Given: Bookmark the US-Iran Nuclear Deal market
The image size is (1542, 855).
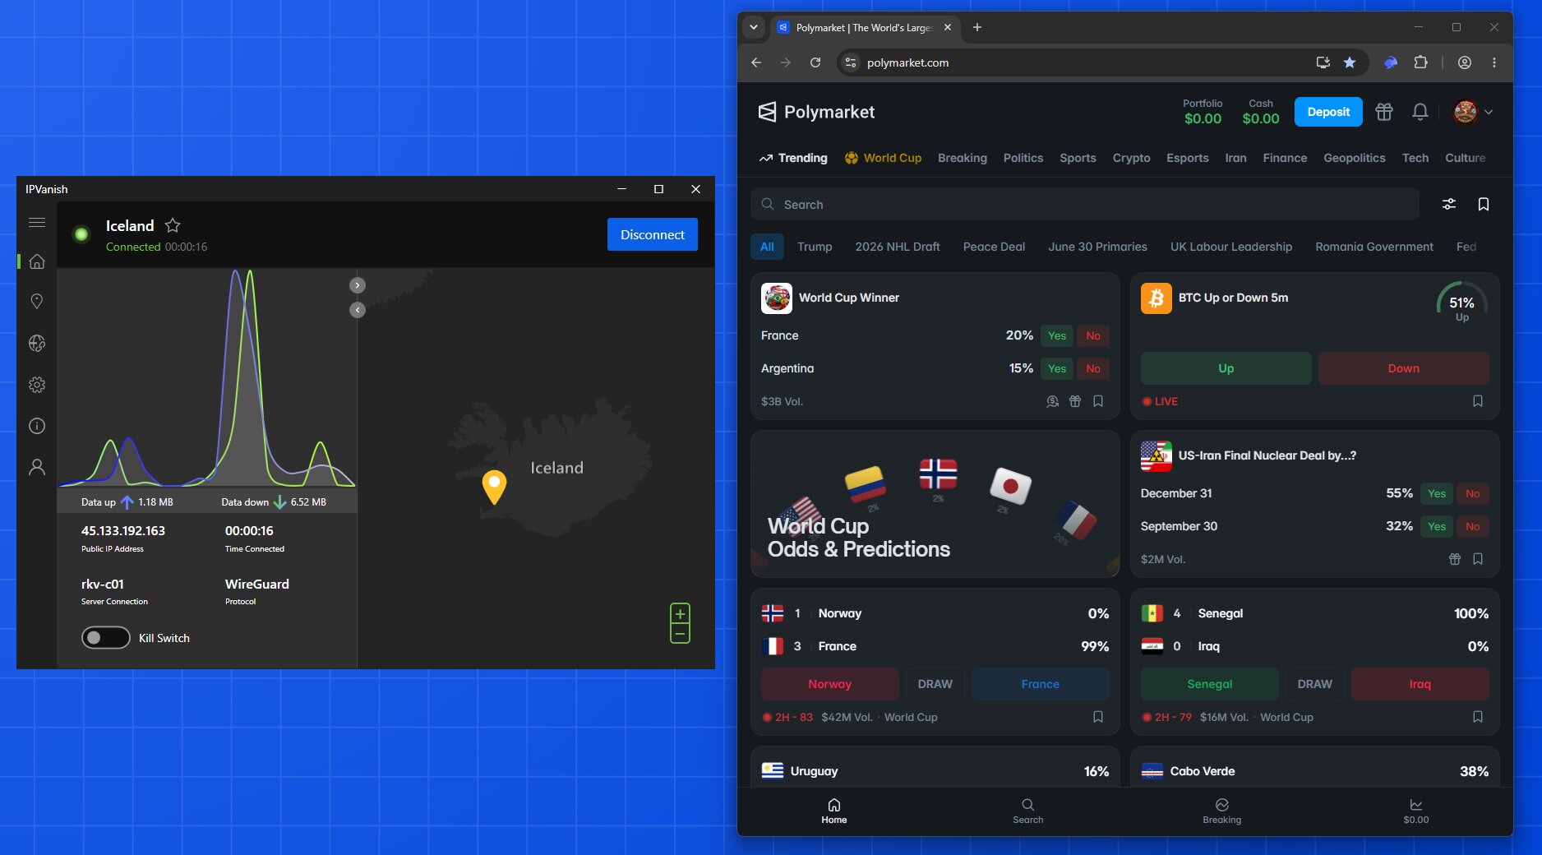Looking at the screenshot, I should coord(1478,559).
